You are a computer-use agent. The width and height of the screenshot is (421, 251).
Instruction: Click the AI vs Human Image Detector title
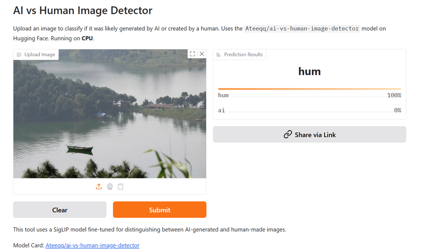pyautogui.click(x=83, y=10)
